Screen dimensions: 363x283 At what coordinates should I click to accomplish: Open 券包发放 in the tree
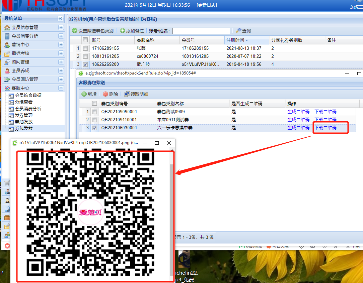(x=24, y=129)
